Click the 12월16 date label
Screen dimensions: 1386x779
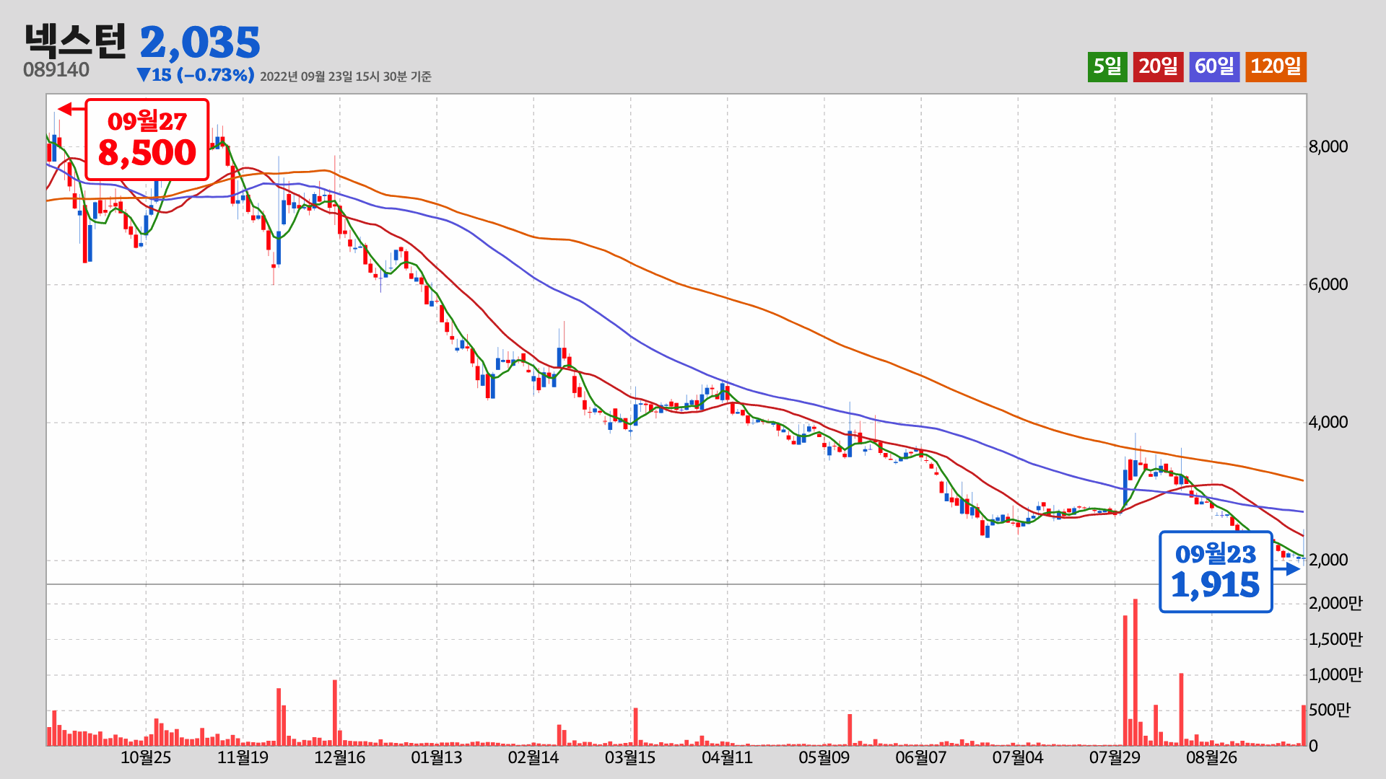tap(340, 757)
